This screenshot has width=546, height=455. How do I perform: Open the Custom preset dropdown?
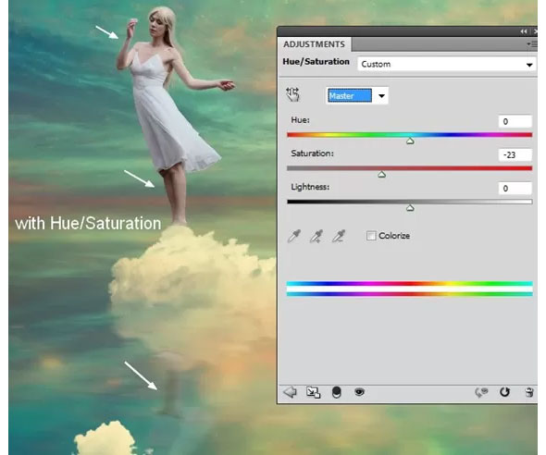click(x=446, y=65)
